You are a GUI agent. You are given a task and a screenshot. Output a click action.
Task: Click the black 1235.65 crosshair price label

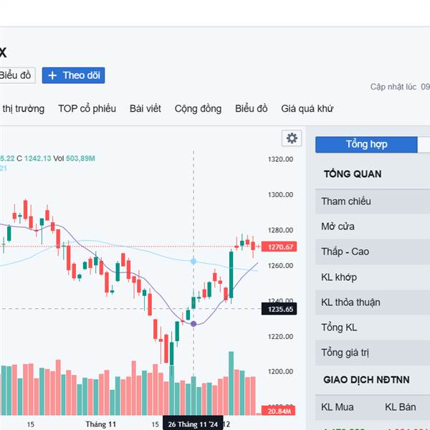pos(279,309)
